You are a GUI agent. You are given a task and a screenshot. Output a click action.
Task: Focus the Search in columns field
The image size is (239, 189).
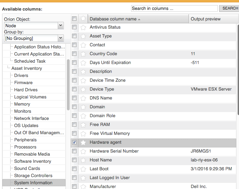tap(174, 9)
